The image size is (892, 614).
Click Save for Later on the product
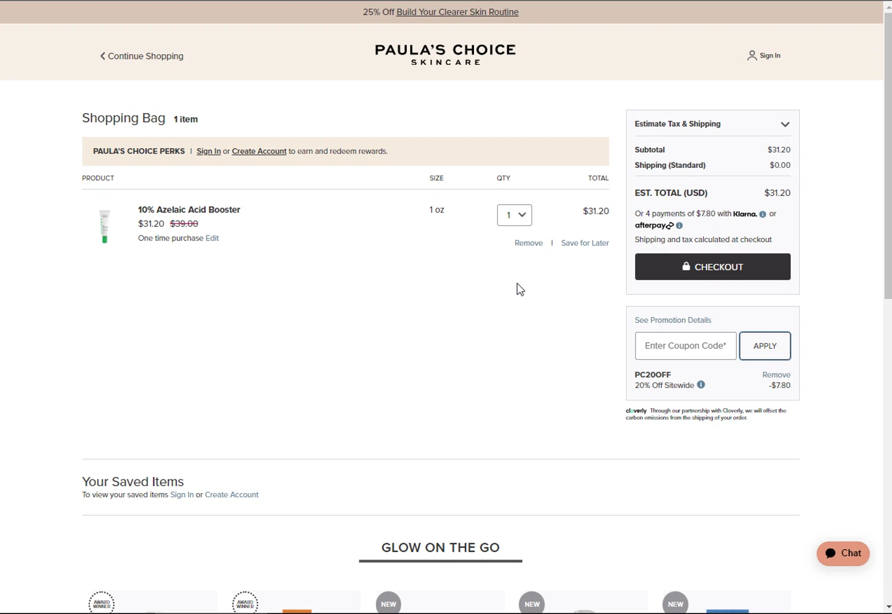pos(585,243)
